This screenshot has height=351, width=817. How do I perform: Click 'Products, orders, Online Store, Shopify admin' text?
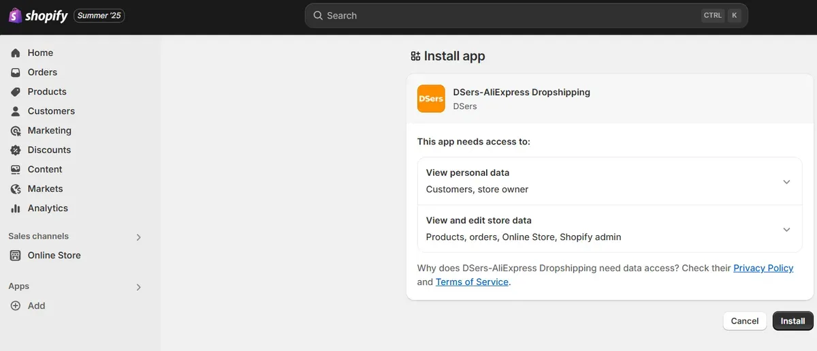[x=524, y=237]
